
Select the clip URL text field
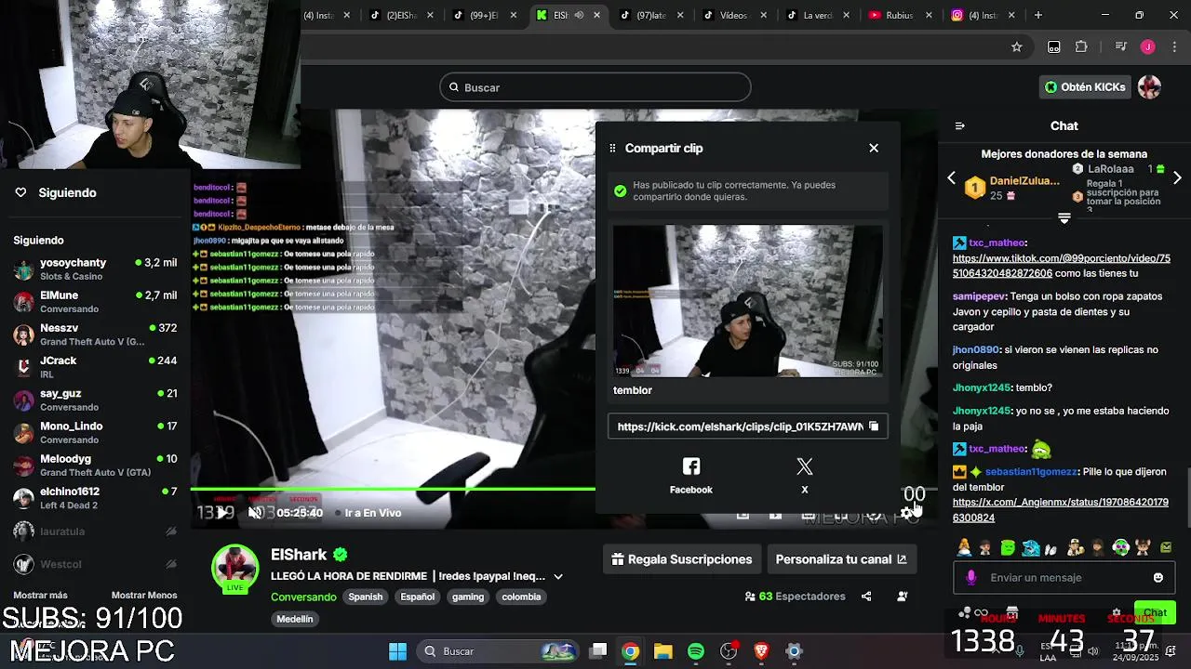pyautogui.click(x=740, y=426)
